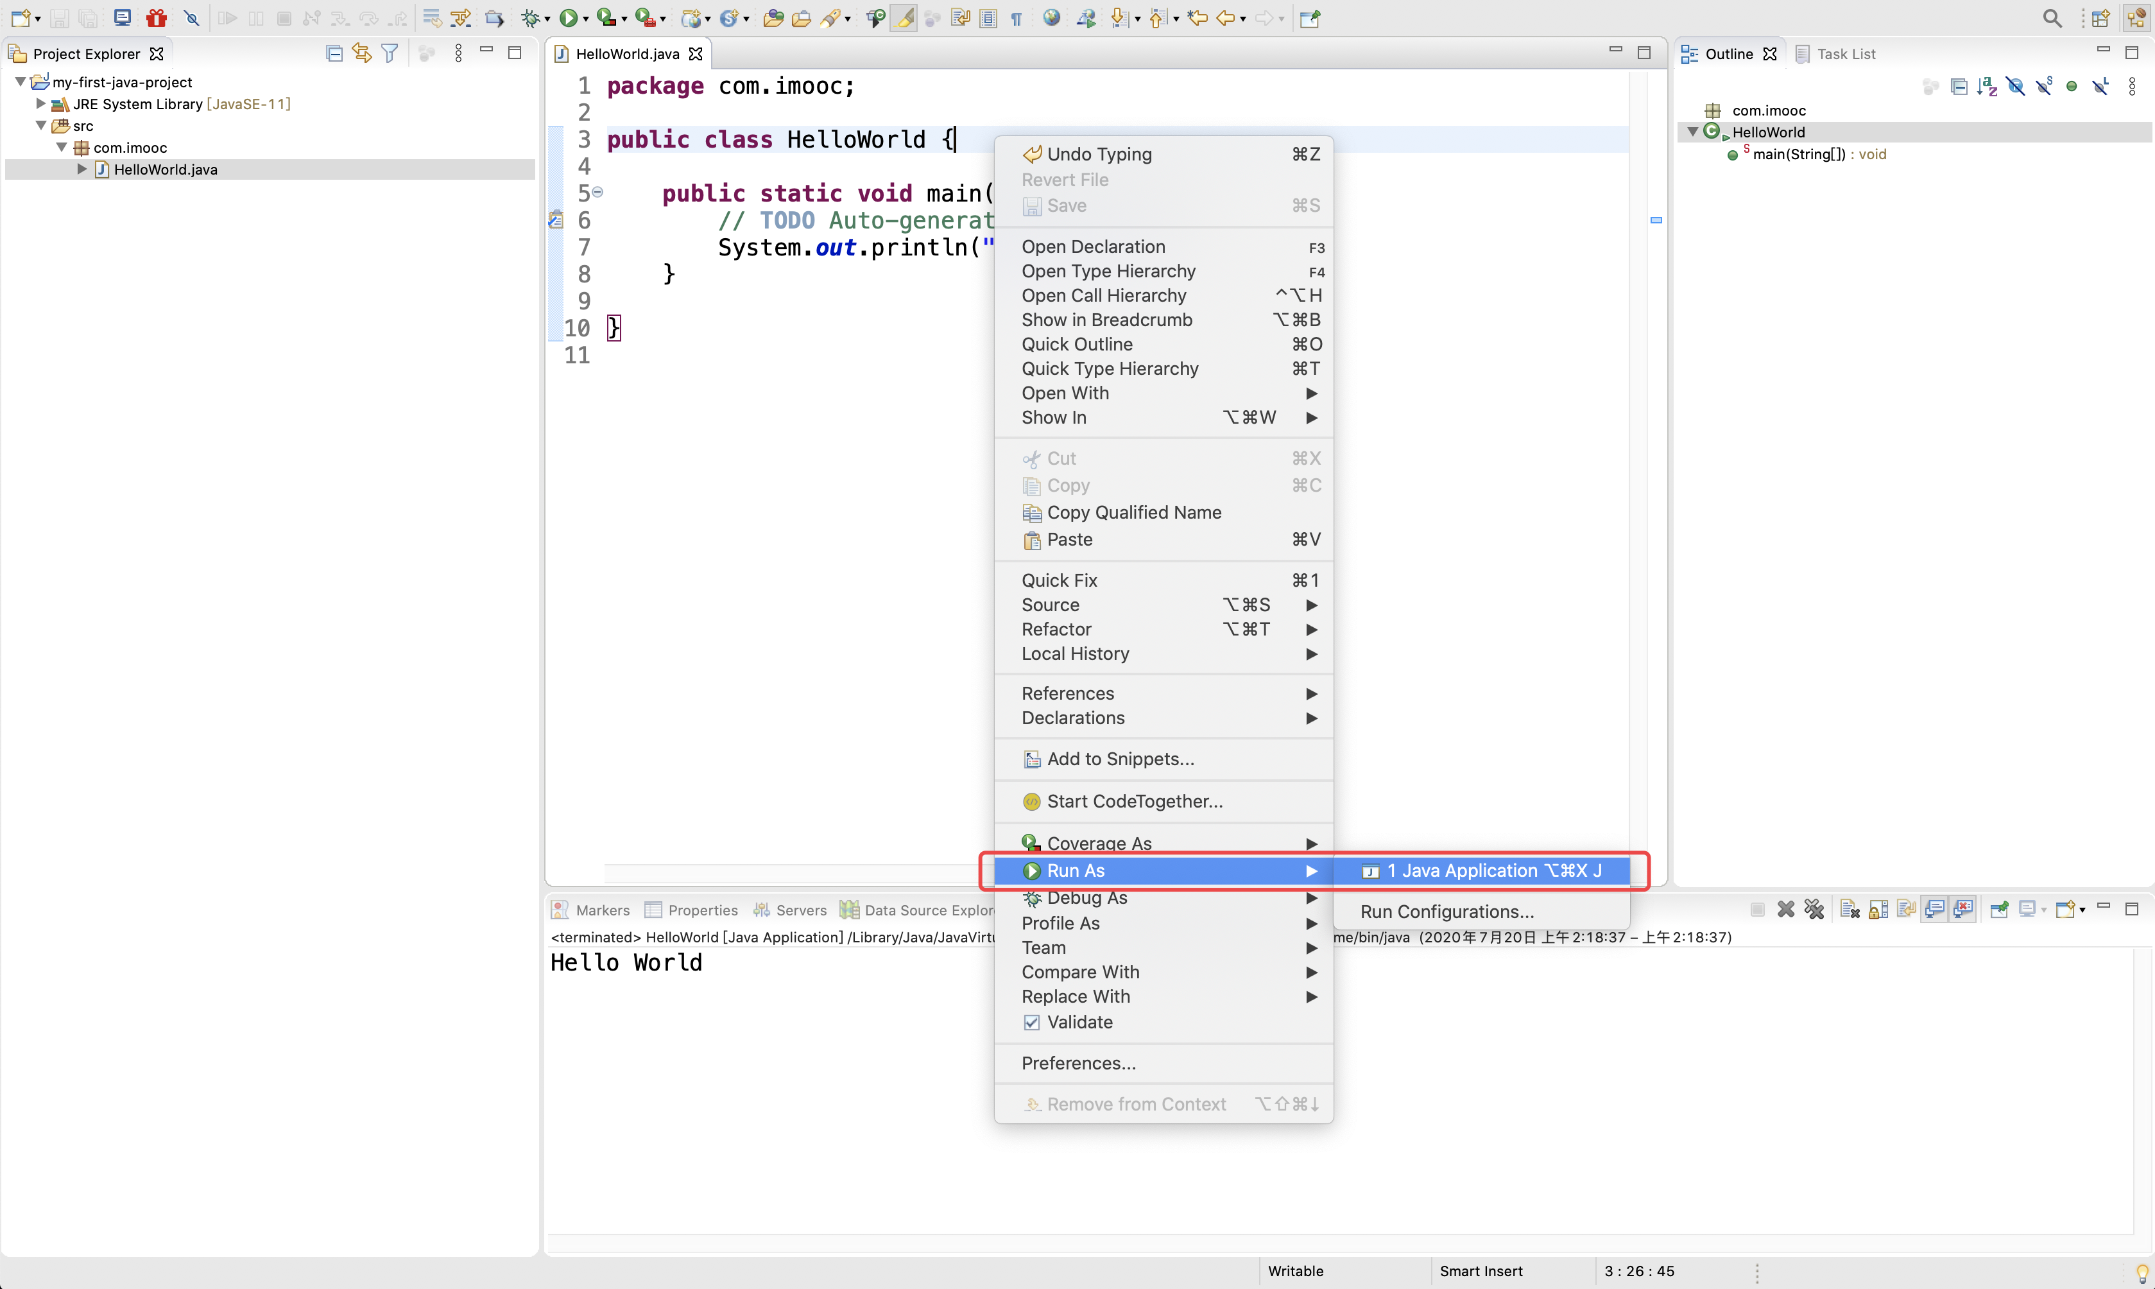Click Run Configurations... entry
2155x1289 pixels.
pos(1482,912)
